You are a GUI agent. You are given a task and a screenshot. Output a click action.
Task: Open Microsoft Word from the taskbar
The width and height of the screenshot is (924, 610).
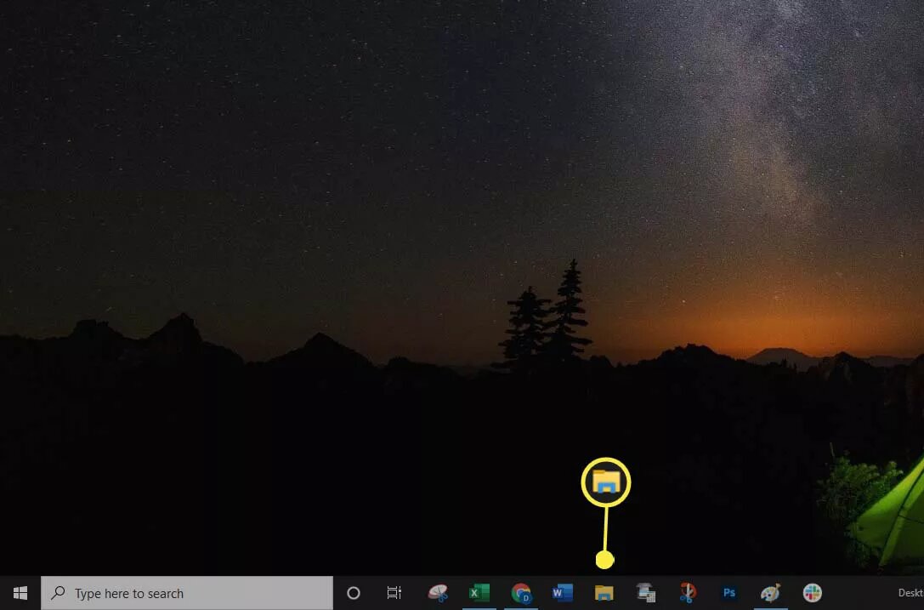pos(562,592)
